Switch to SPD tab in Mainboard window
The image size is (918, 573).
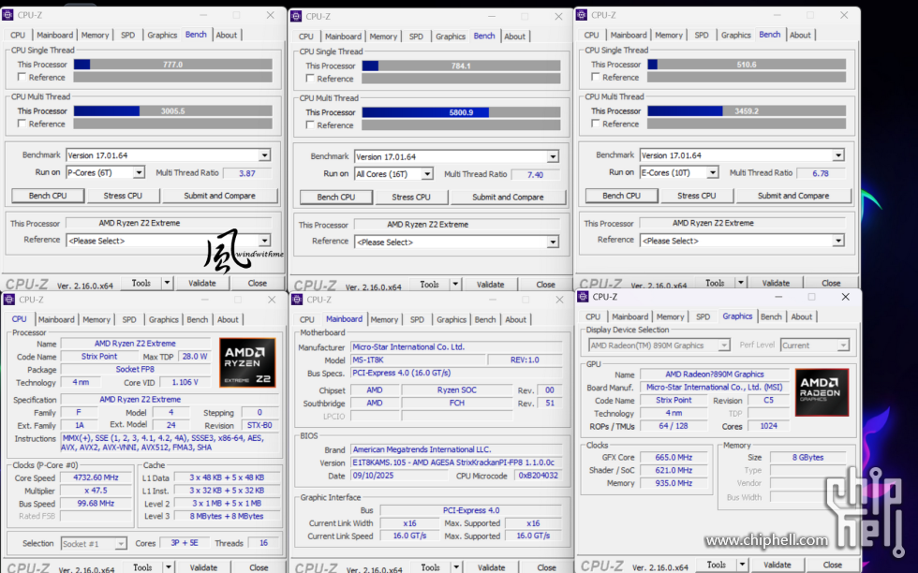tap(417, 319)
